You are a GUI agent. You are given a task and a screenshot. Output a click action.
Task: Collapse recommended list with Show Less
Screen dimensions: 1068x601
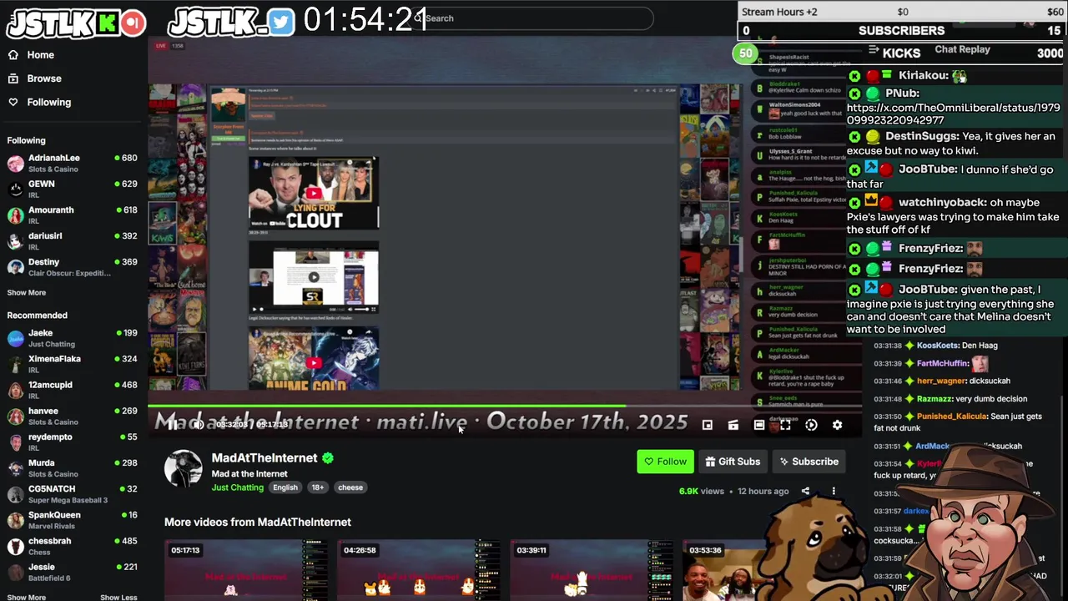pos(118,597)
